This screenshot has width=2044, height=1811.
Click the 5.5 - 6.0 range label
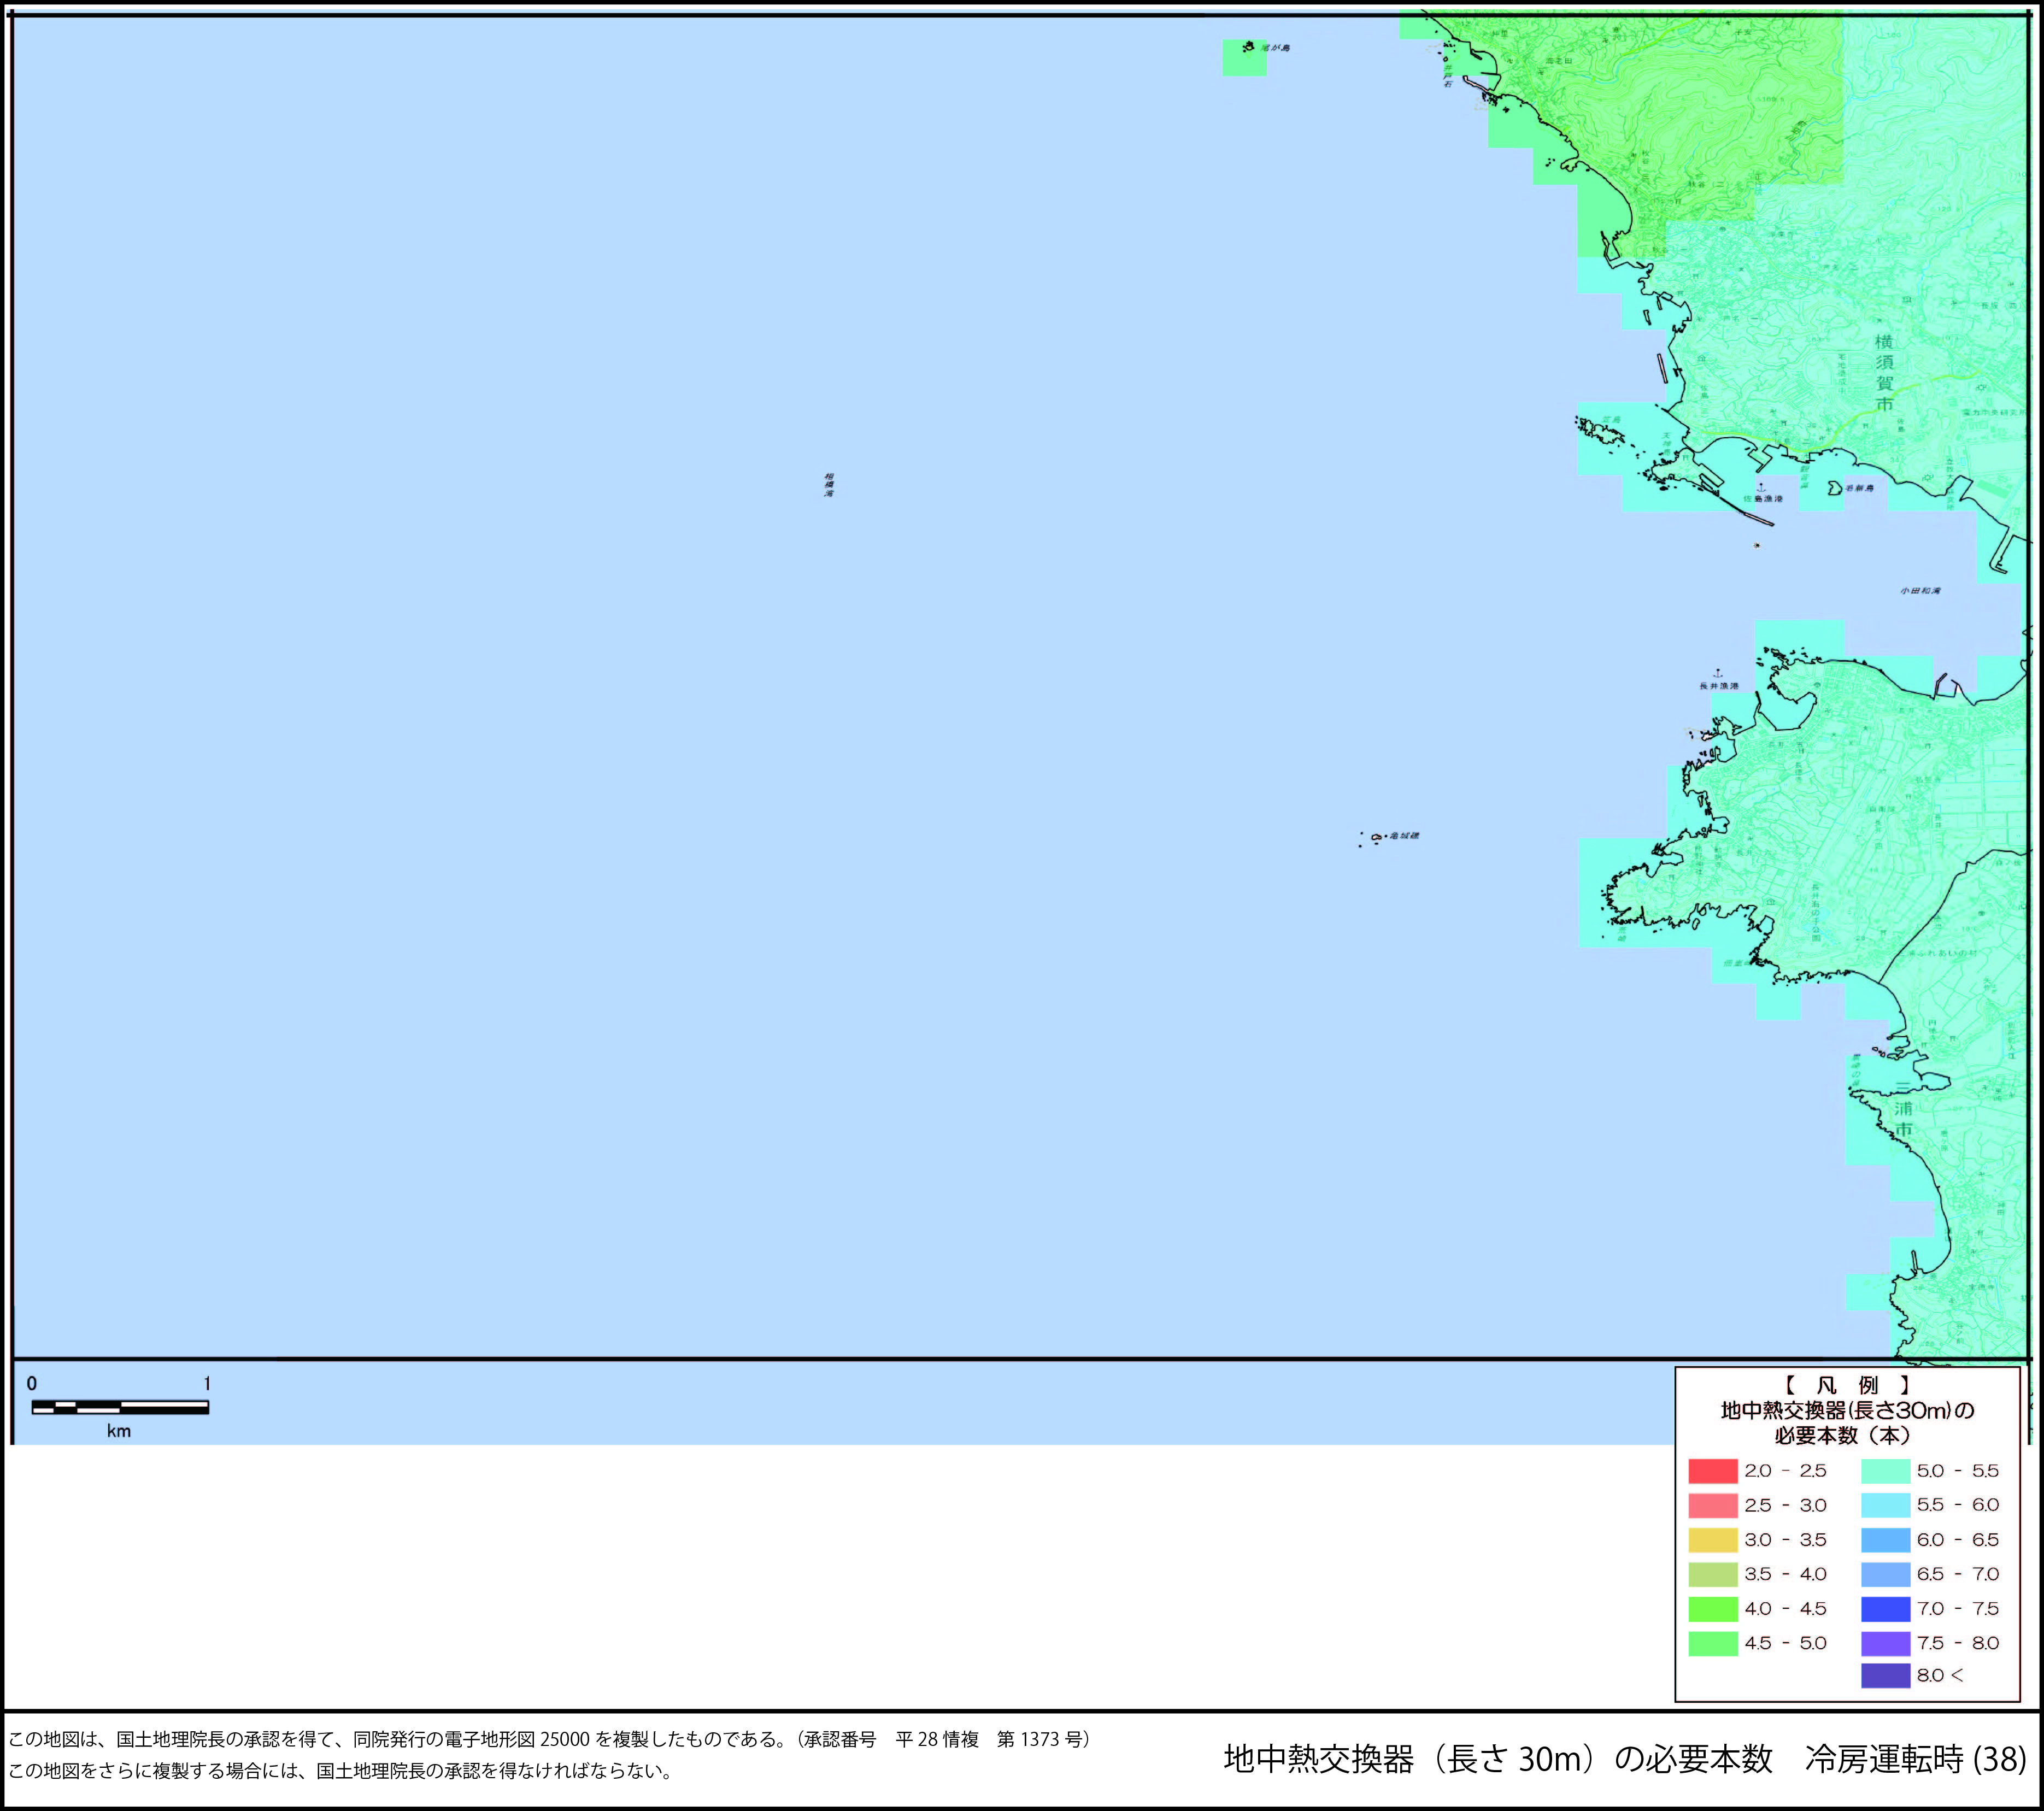pyautogui.click(x=1958, y=1505)
